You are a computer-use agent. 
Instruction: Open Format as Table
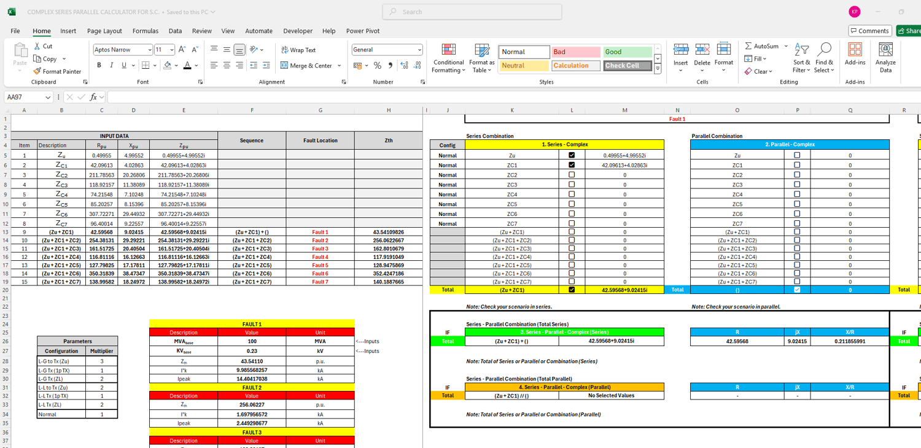(x=482, y=58)
